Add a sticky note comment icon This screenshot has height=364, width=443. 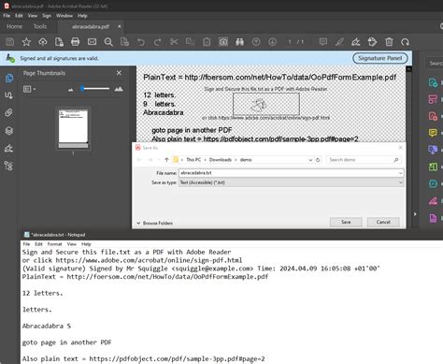click(x=323, y=42)
